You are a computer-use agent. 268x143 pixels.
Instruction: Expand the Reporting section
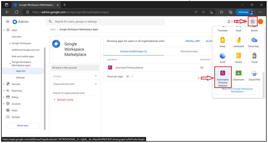point(4,91)
